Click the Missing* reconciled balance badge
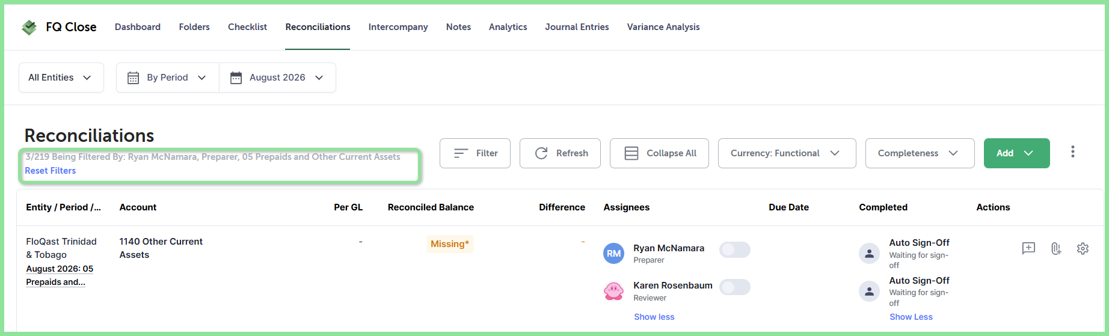The width and height of the screenshot is (1109, 336). tap(450, 243)
